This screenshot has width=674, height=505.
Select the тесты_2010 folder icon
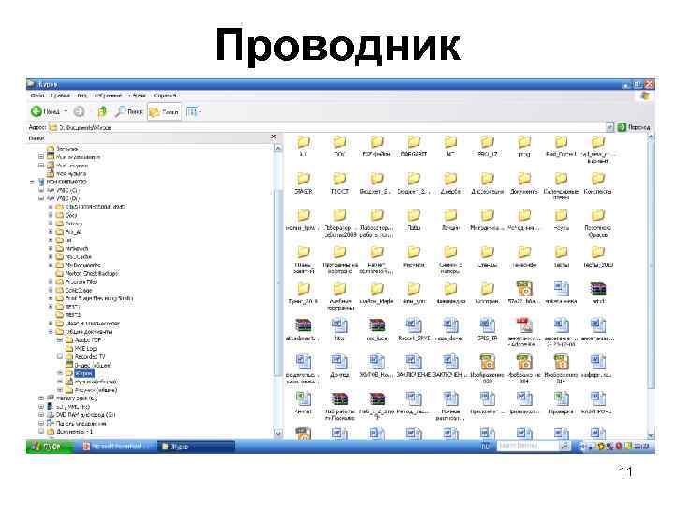point(598,252)
